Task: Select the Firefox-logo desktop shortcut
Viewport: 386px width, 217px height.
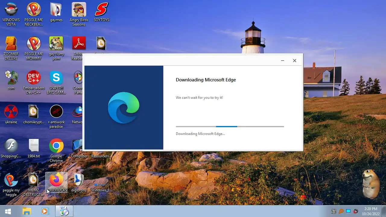Action: tap(56, 183)
